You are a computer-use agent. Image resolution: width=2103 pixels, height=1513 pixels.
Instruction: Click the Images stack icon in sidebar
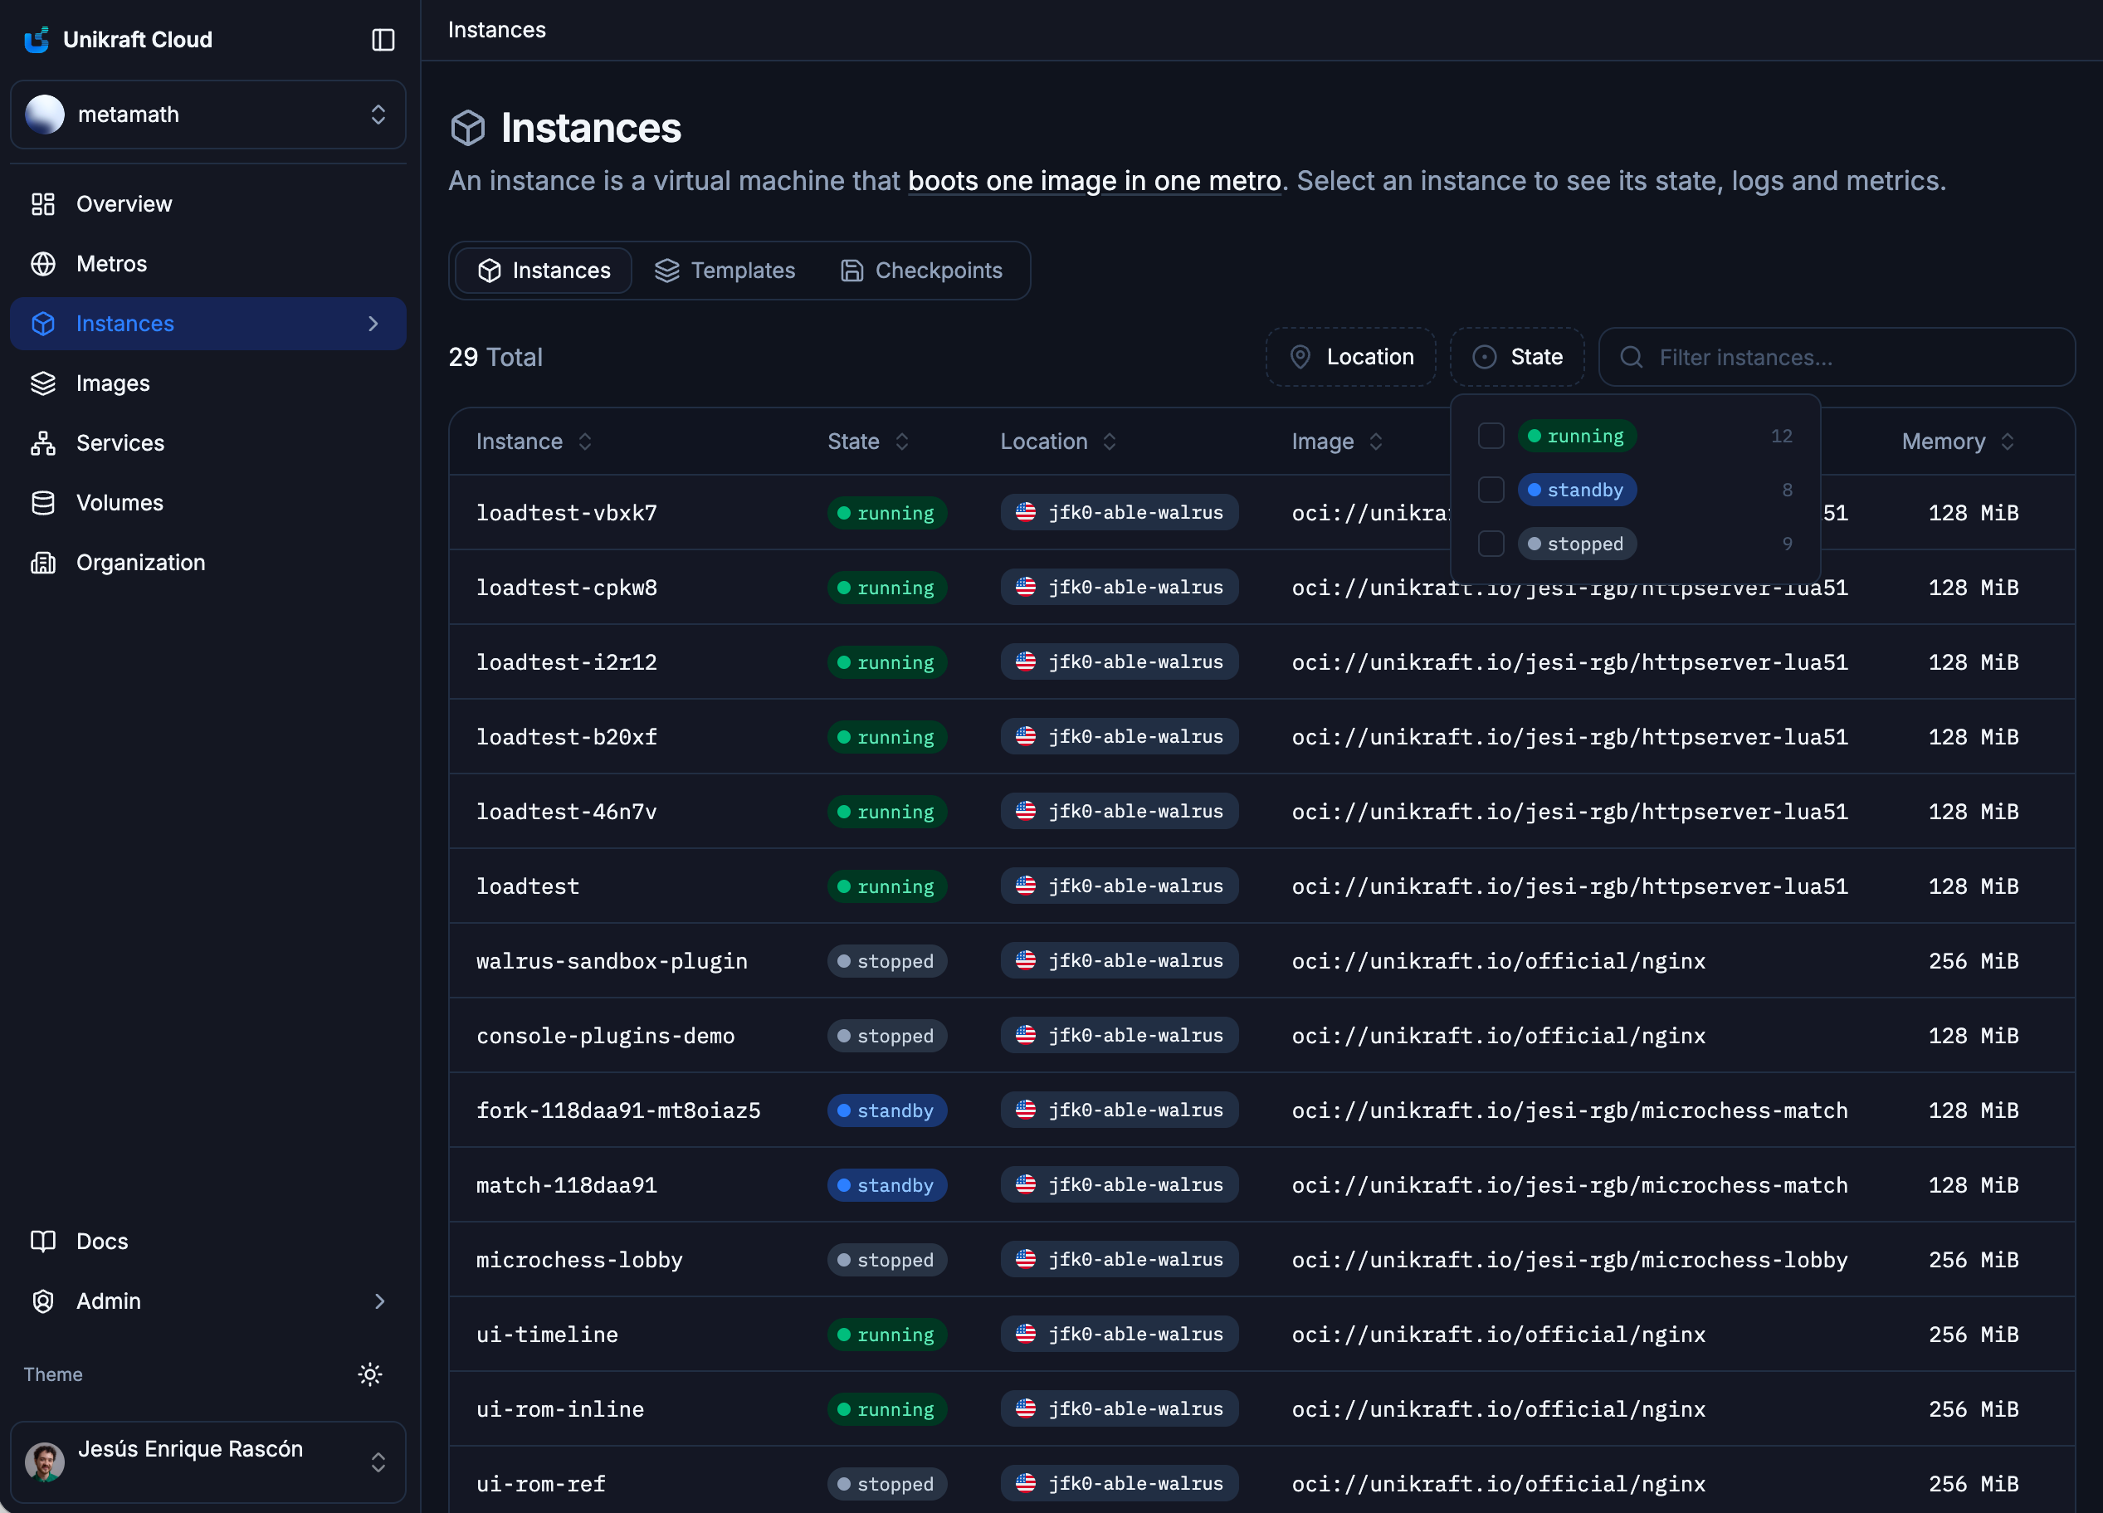[42, 383]
